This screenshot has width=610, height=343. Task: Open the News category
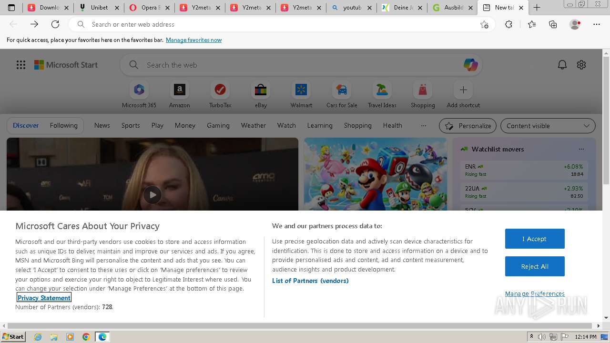102,125
